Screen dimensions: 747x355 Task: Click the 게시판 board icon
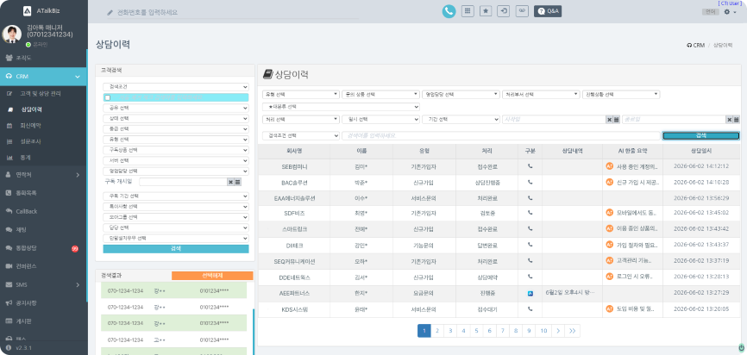[x=8, y=321]
